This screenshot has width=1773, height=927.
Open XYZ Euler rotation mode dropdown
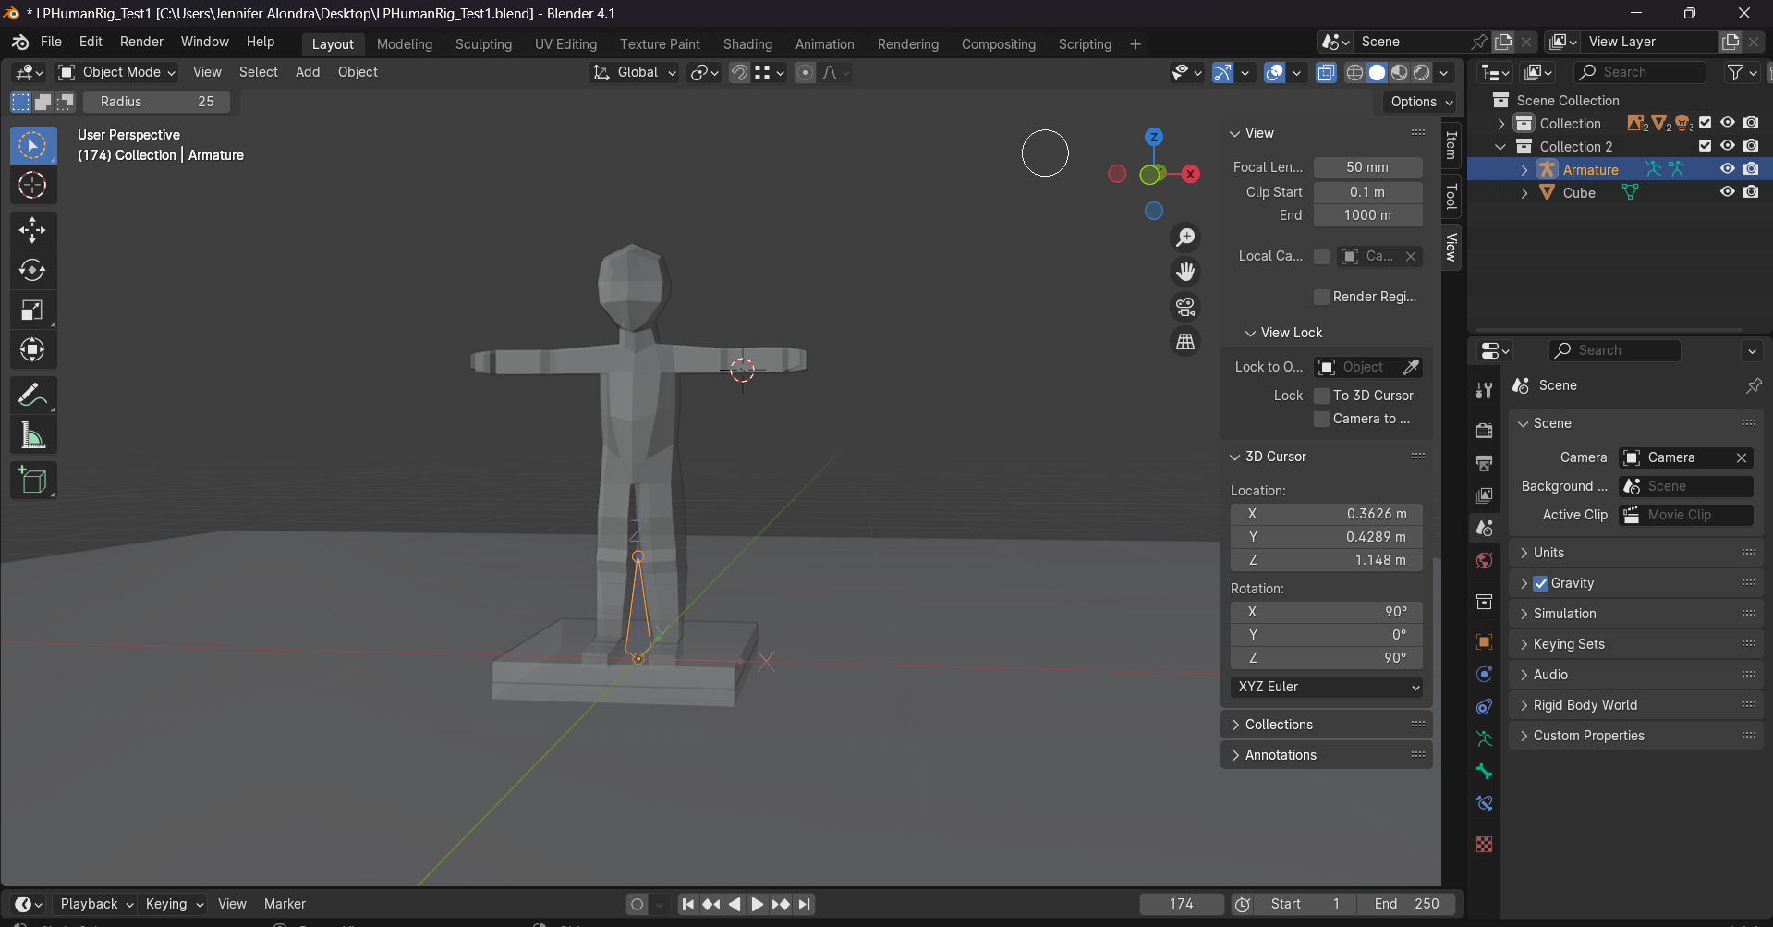[1326, 687]
